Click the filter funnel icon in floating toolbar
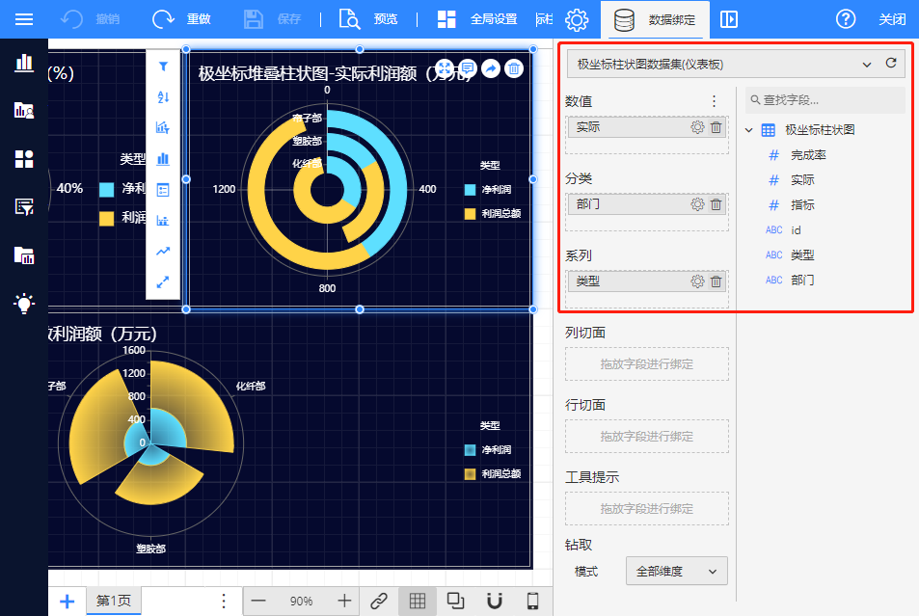Viewport: 919px width, 616px height. [163, 67]
